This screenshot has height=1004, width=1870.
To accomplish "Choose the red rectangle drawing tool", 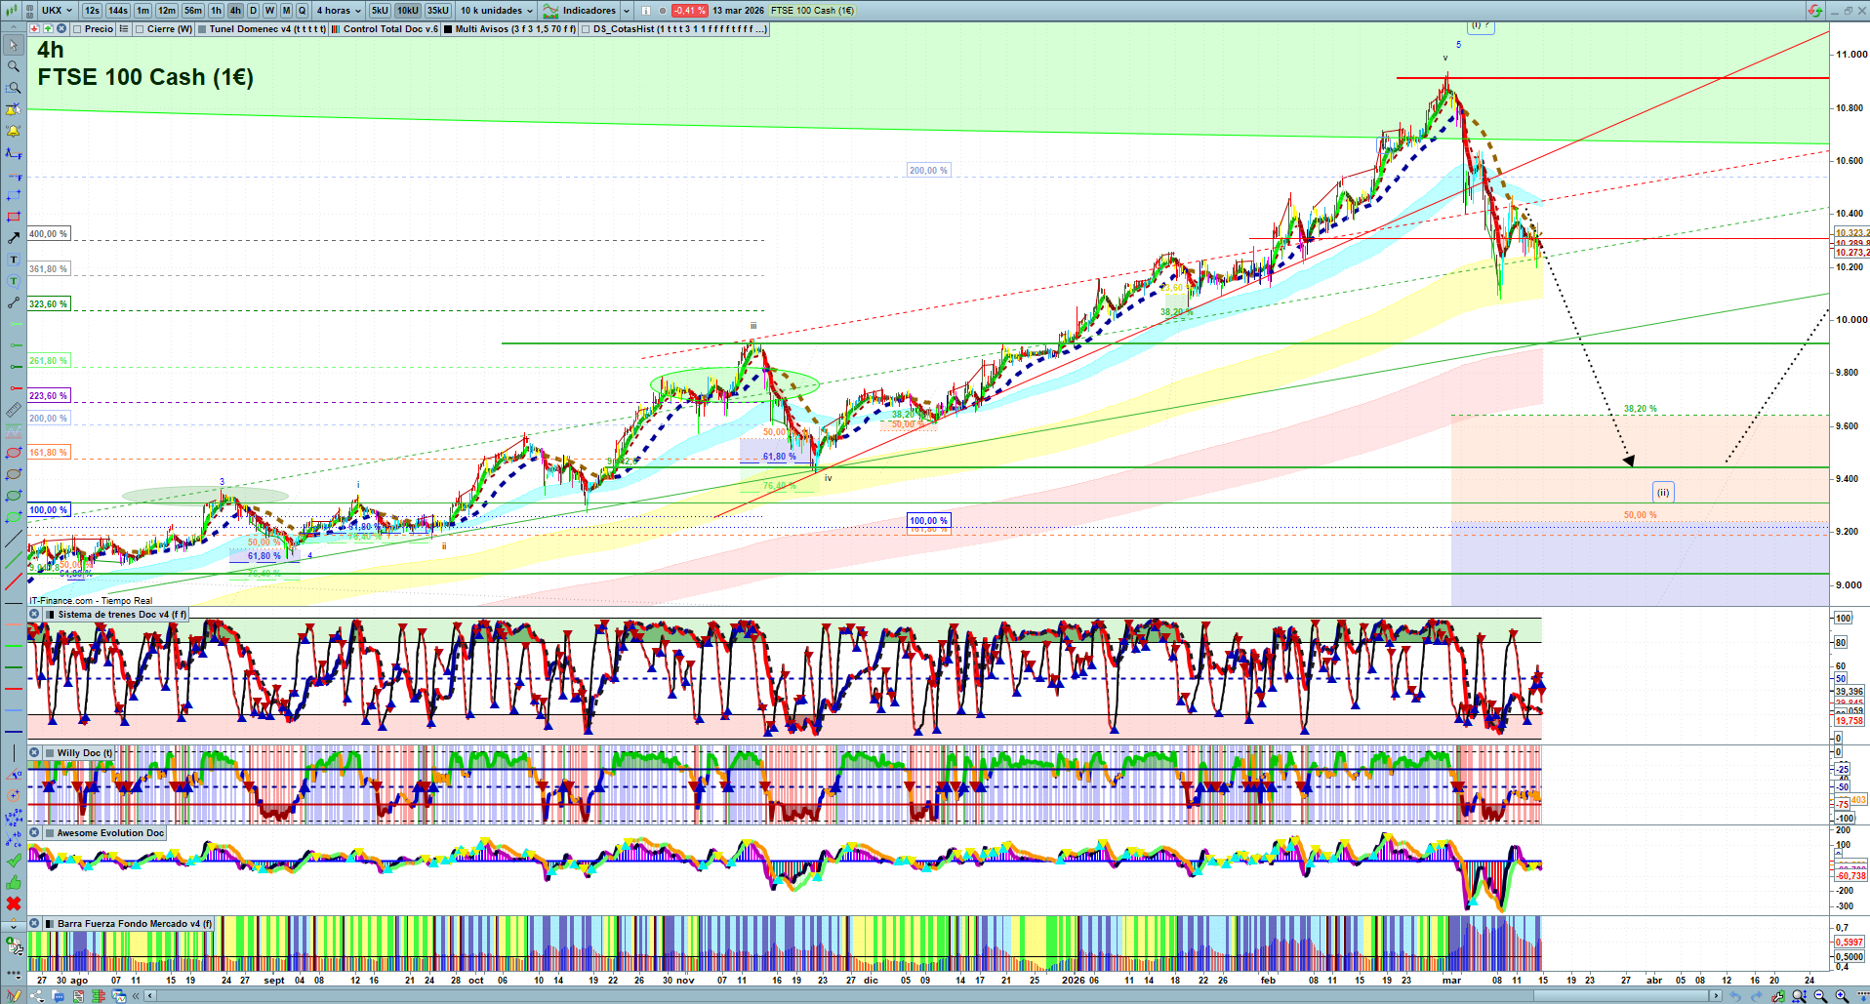I will click(14, 217).
